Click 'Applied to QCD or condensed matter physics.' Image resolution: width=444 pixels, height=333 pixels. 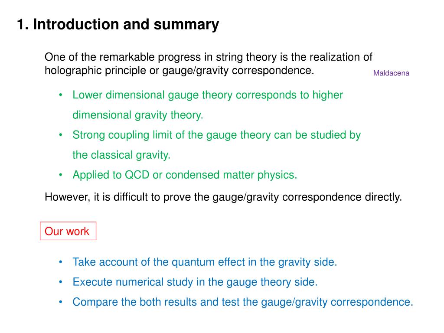(185, 175)
